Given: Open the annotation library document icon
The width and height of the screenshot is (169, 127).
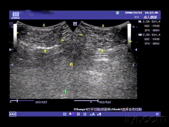Looking at the screenshot, I should coord(64,114).
